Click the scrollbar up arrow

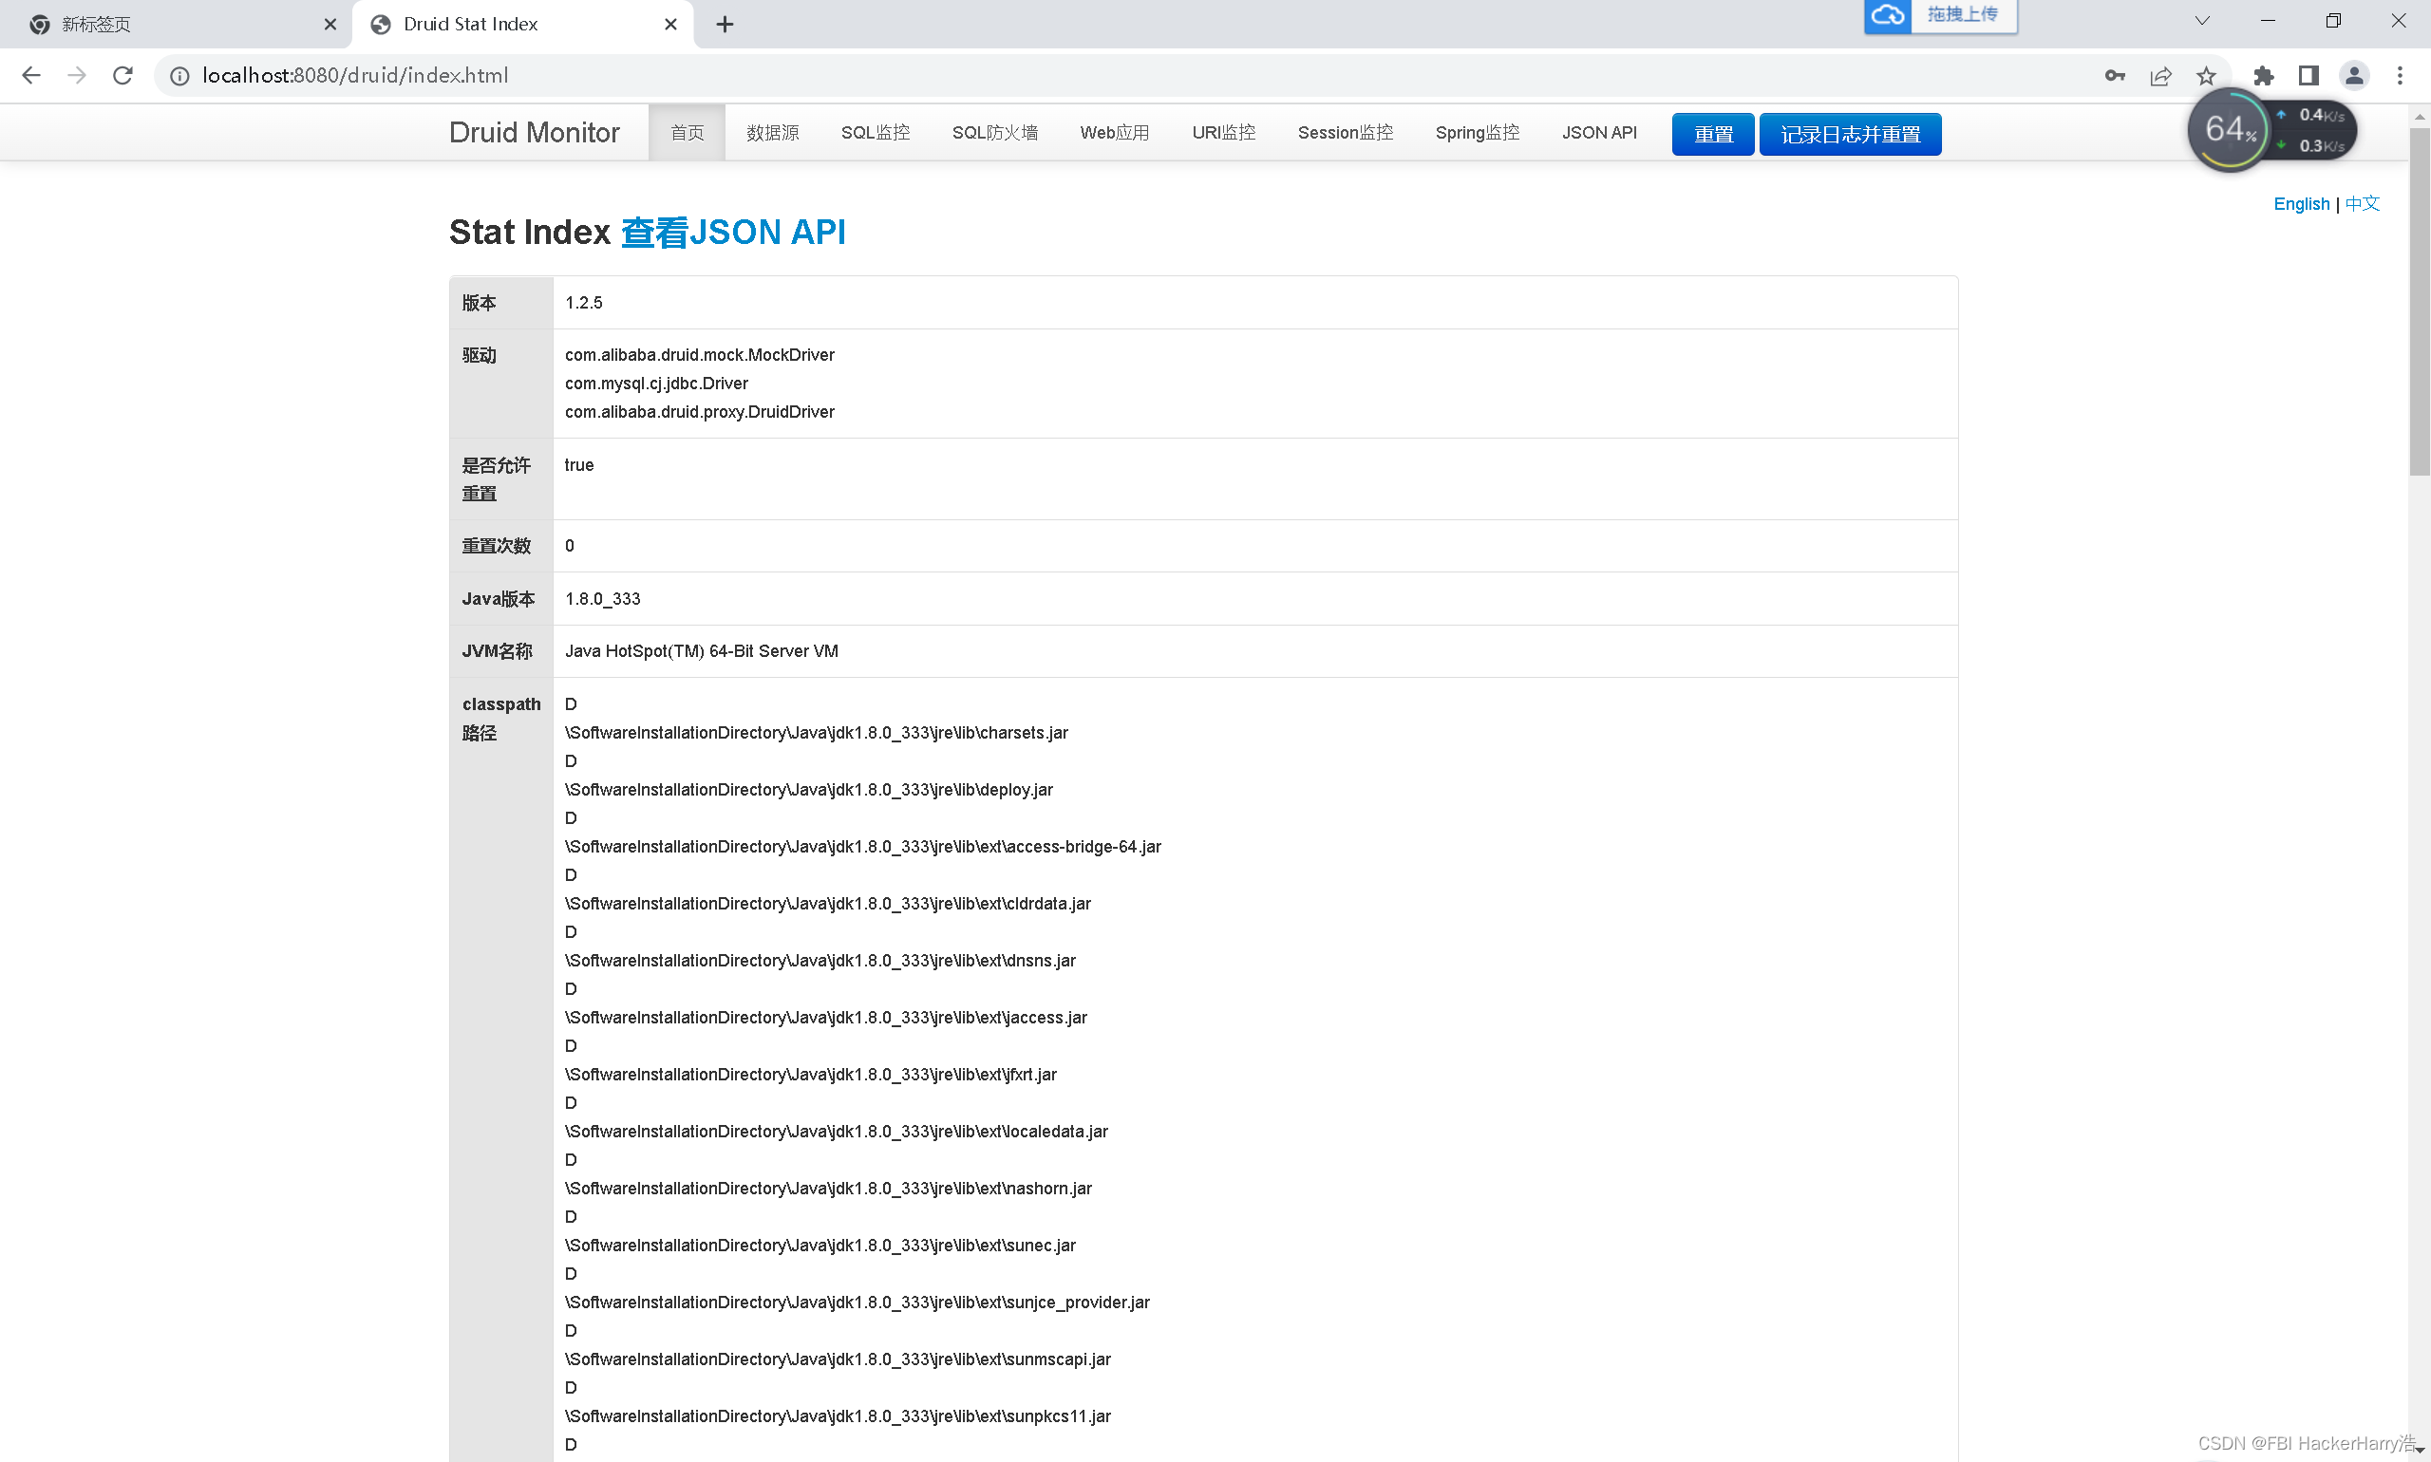[2420, 116]
